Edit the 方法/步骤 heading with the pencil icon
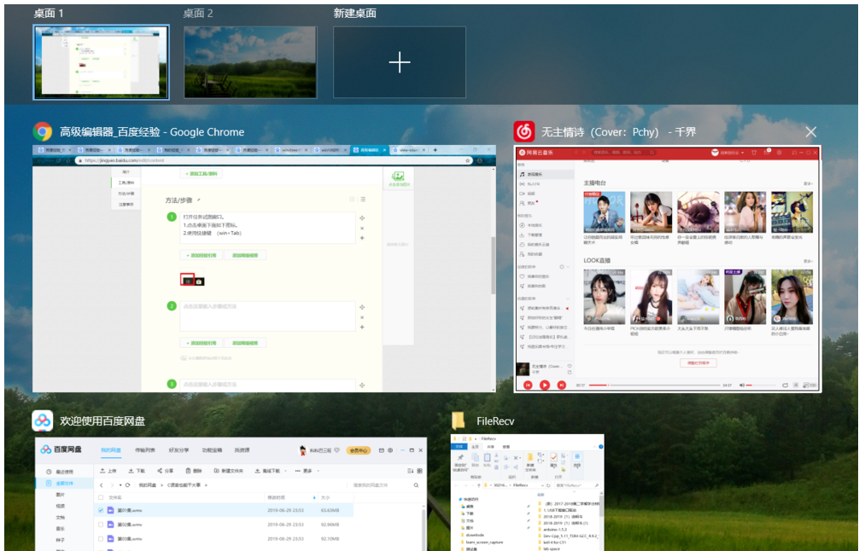Image resolution: width=859 pixels, height=551 pixels. coord(199,200)
